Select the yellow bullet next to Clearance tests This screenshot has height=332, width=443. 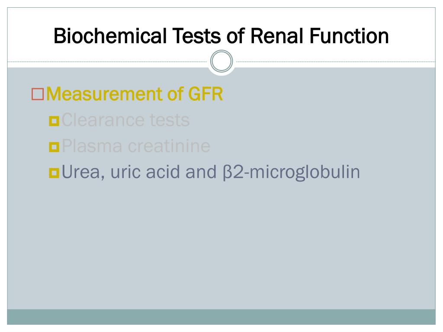click(x=54, y=121)
